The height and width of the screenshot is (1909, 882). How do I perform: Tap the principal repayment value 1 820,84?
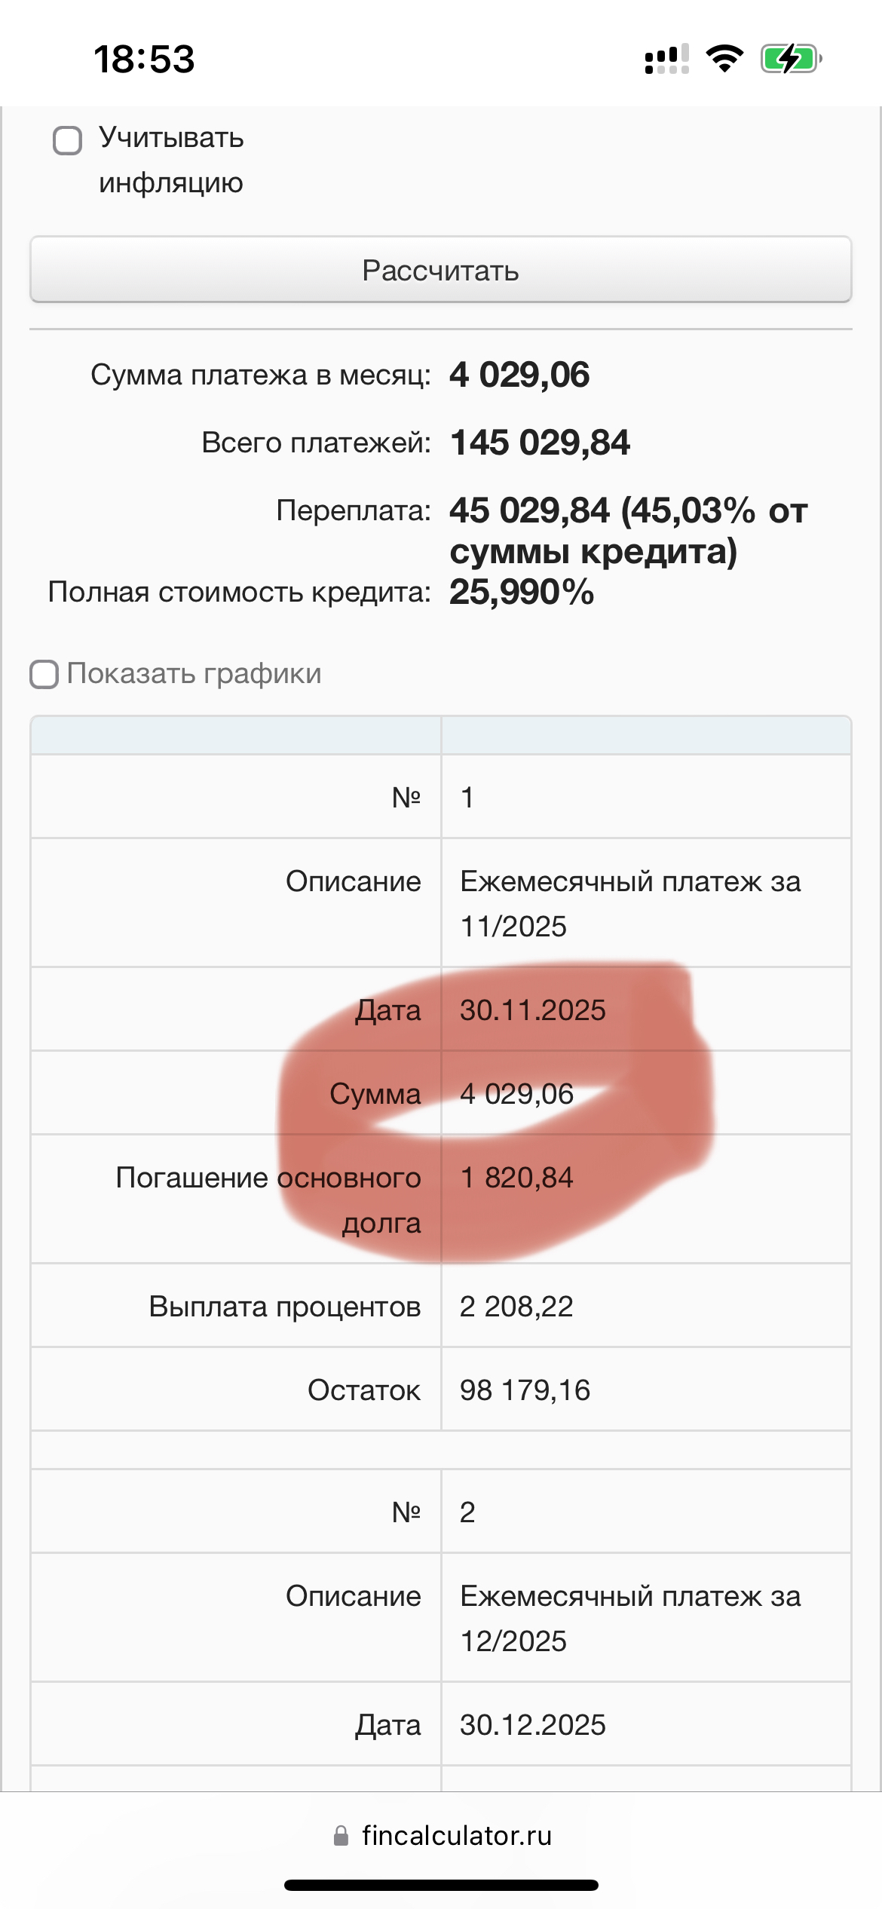[516, 1178]
